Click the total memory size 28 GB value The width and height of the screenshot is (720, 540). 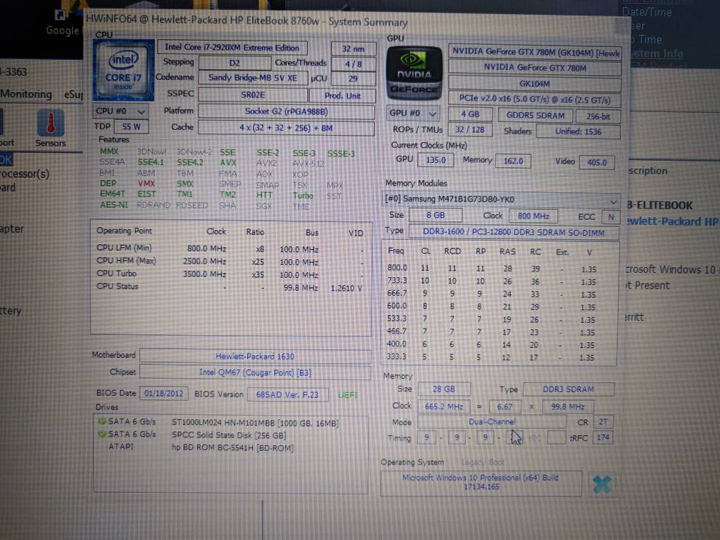click(x=444, y=389)
